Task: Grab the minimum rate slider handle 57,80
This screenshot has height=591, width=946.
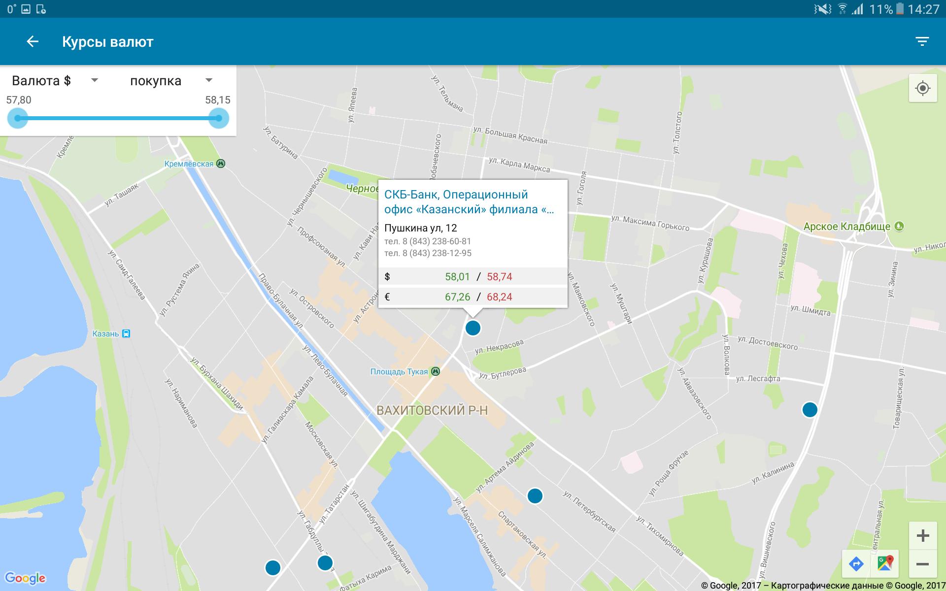Action: [x=18, y=118]
